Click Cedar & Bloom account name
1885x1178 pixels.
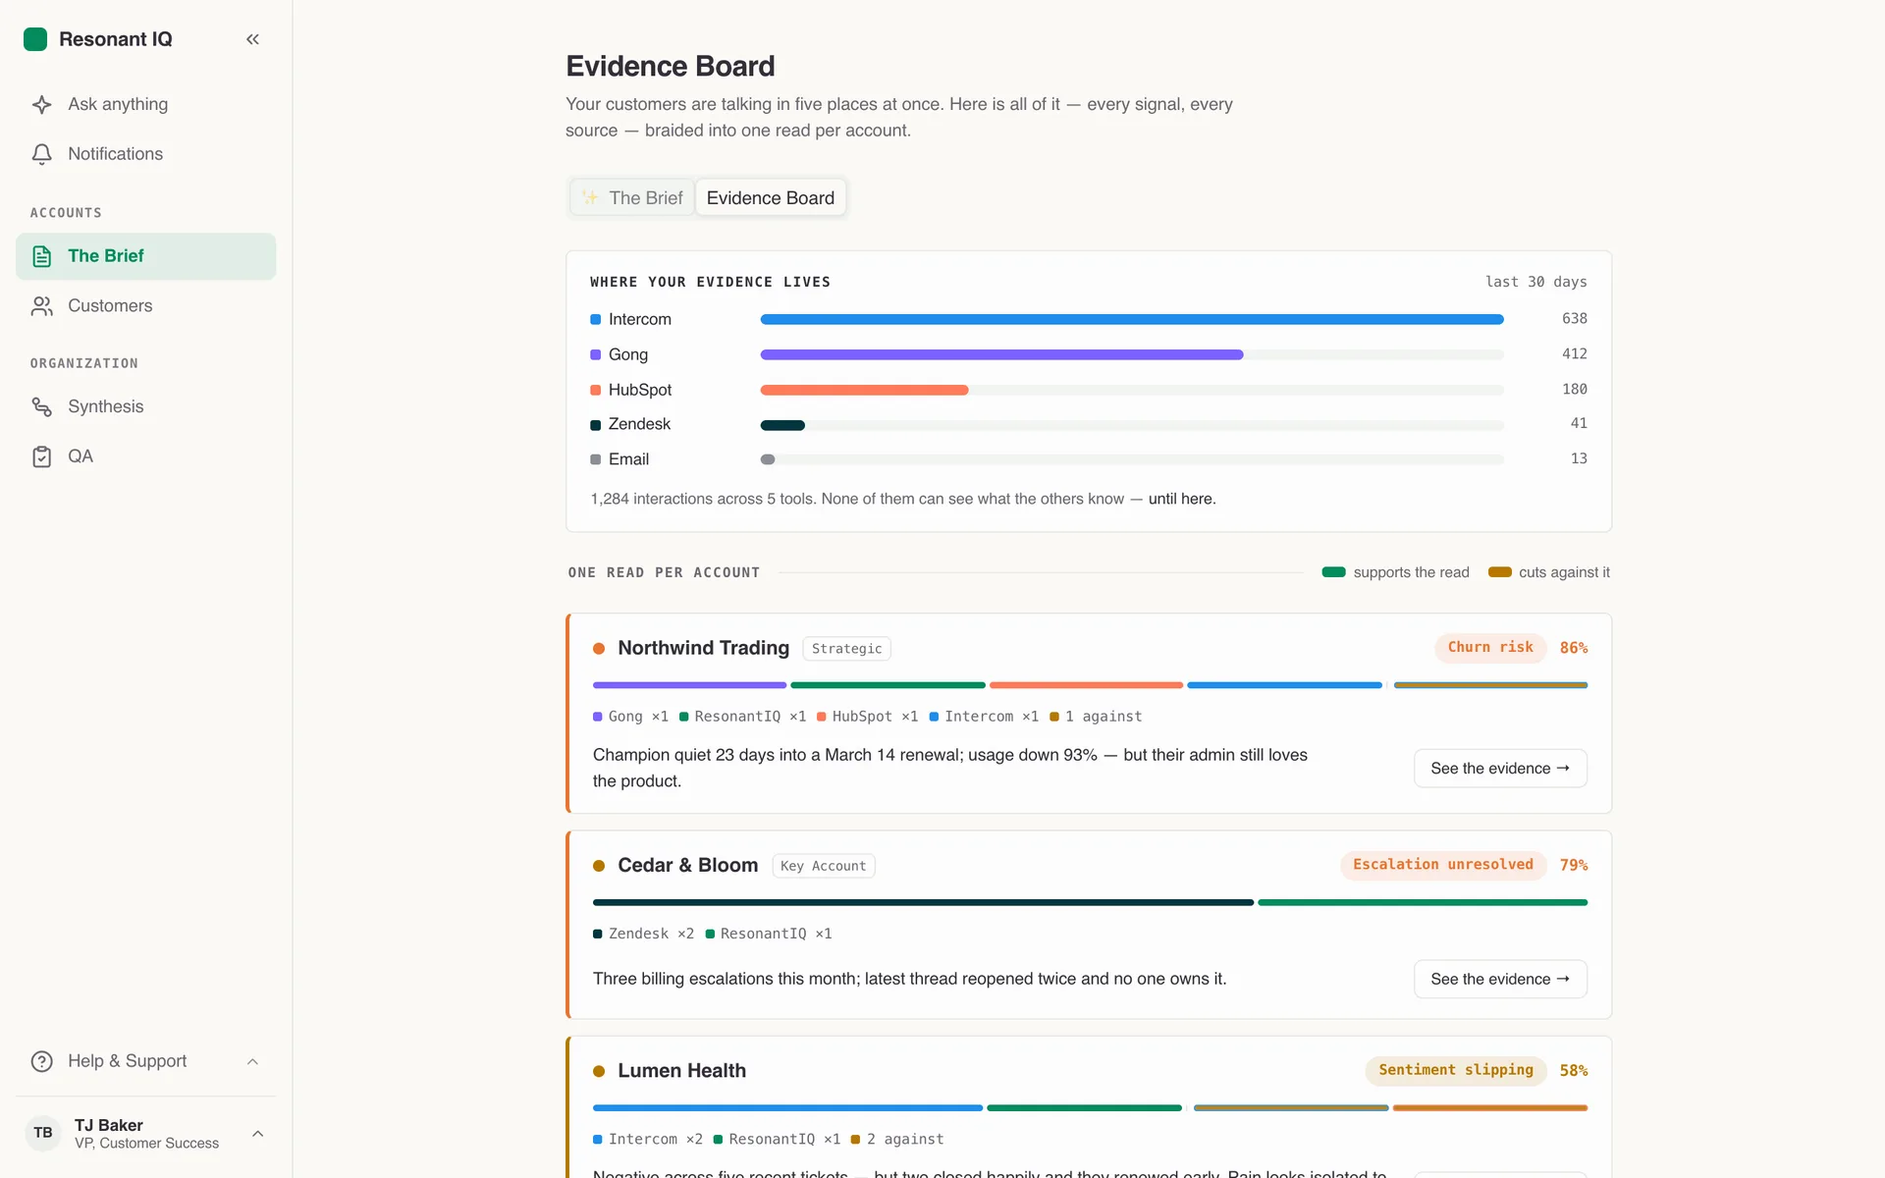pos(687,865)
